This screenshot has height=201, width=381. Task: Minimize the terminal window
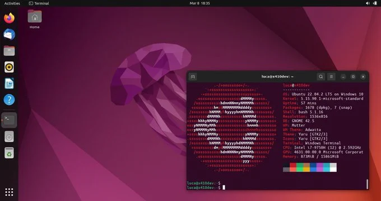pos(343,76)
